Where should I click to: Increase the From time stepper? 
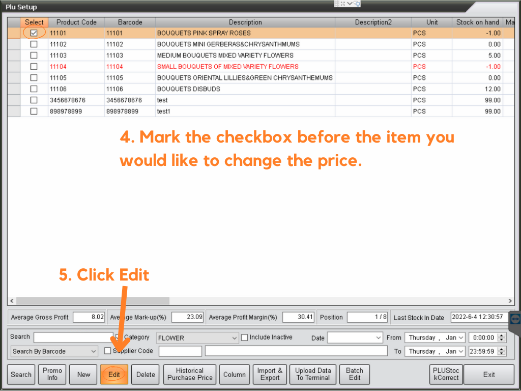(x=502, y=336)
